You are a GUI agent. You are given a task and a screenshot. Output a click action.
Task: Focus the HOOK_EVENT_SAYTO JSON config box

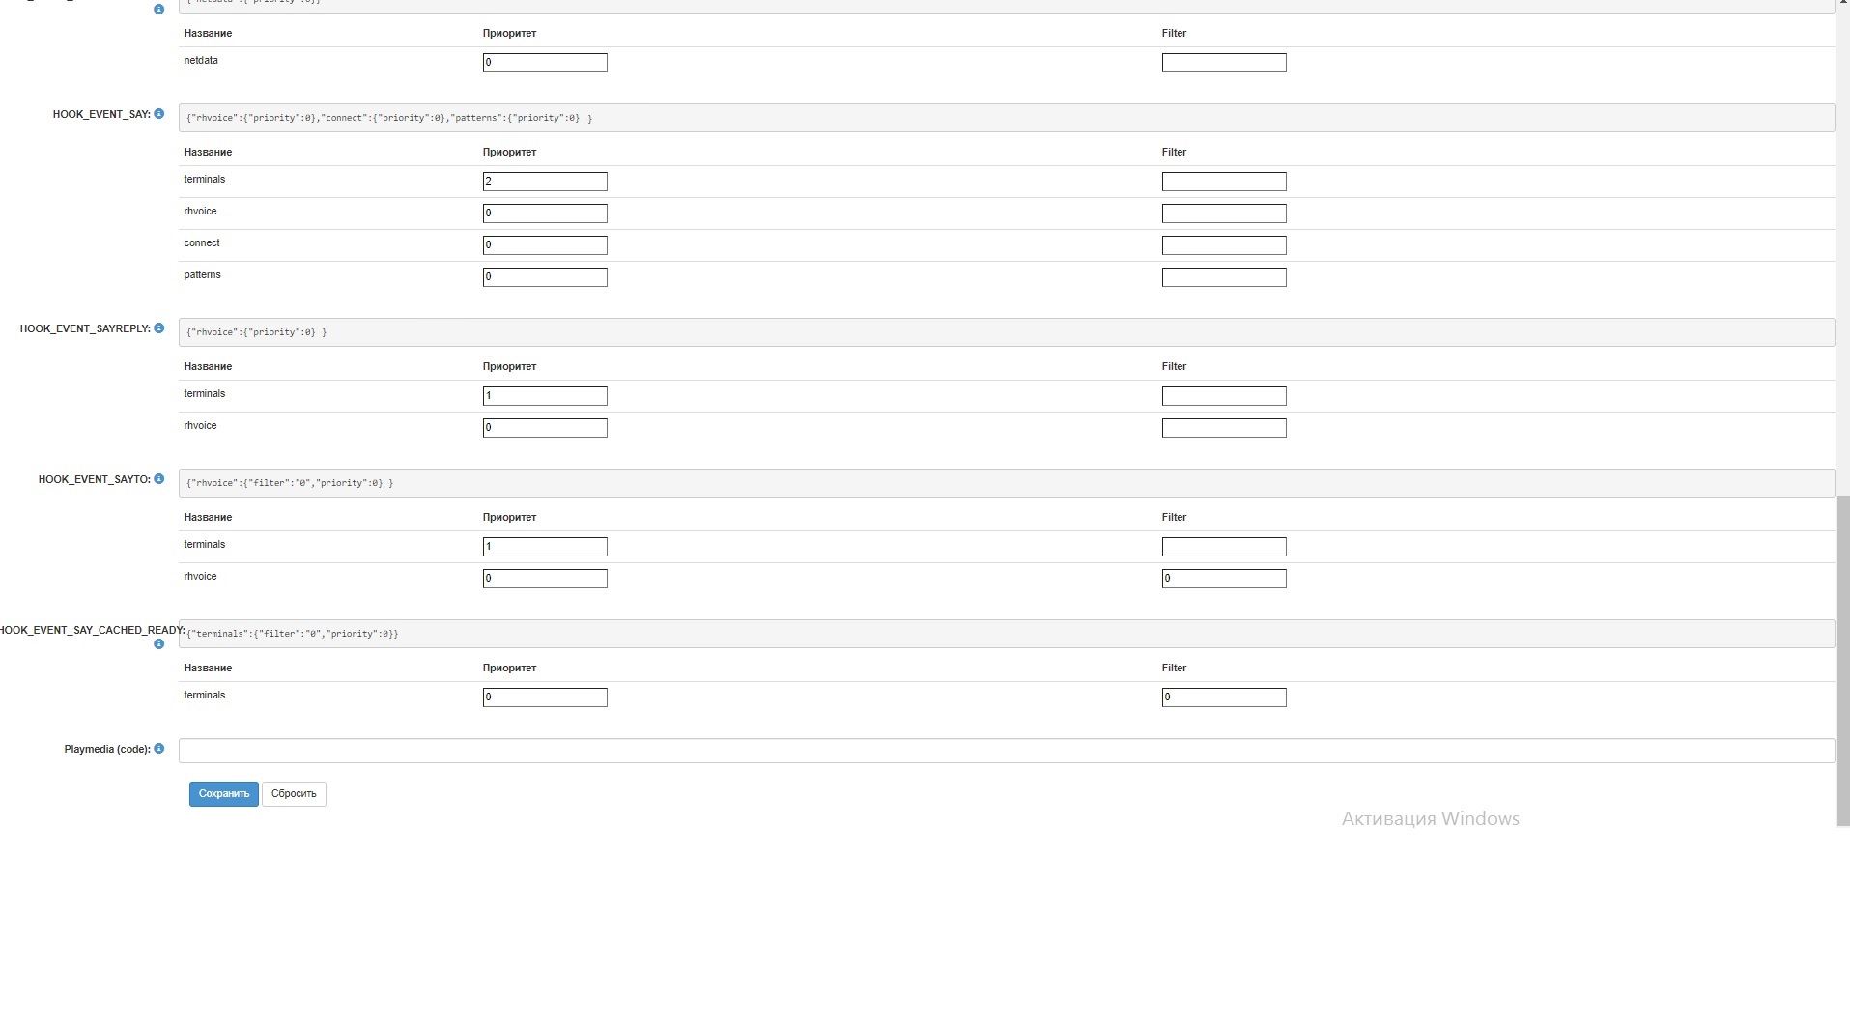click(1007, 483)
